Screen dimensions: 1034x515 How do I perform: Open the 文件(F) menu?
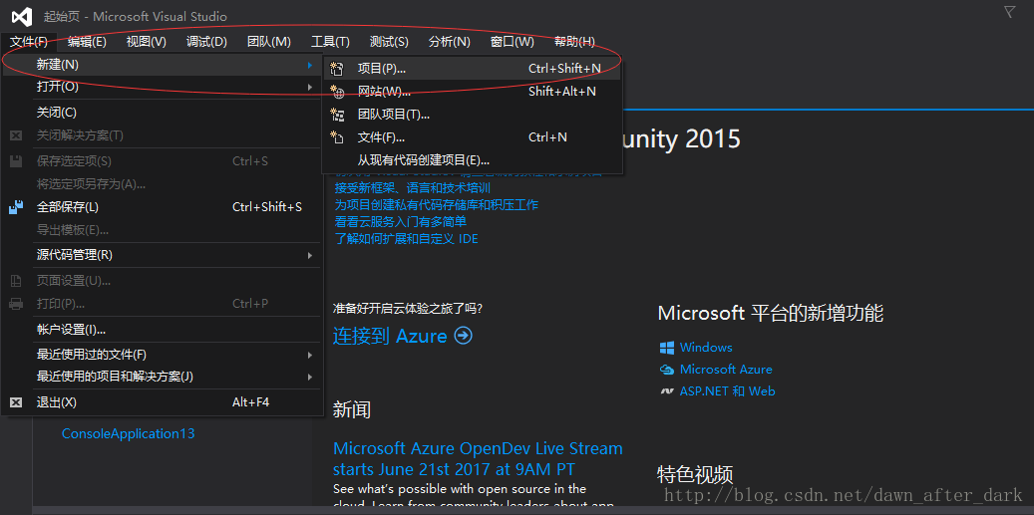point(28,42)
